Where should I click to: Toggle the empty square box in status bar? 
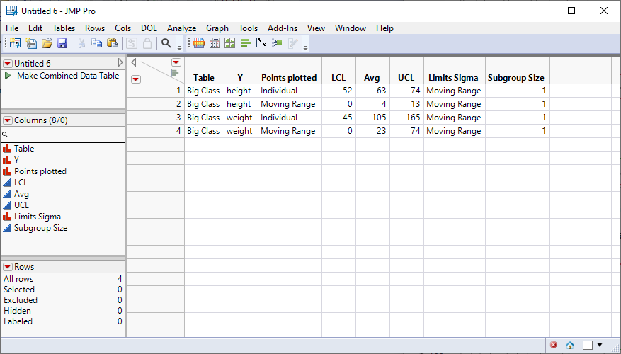point(588,345)
